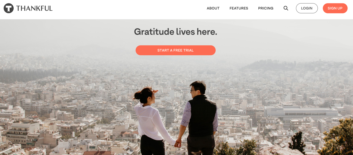The width and height of the screenshot is (353, 155).
Task: Click the man's glasses in the photo
Action: [193, 91]
